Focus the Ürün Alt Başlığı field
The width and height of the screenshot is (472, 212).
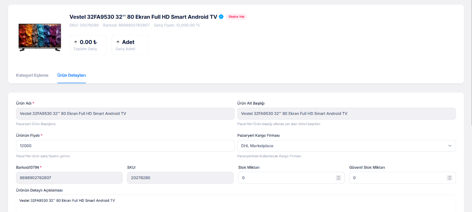point(346,113)
